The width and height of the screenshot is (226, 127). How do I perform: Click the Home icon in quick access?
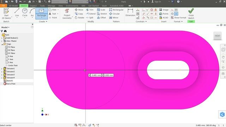(x=30, y=1)
